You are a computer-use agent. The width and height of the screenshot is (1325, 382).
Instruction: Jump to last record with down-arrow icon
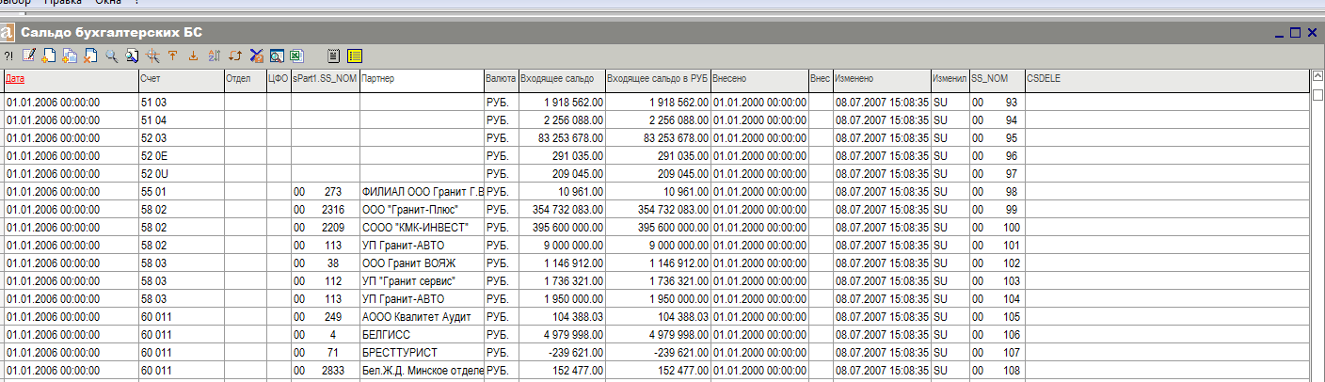(194, 56)
